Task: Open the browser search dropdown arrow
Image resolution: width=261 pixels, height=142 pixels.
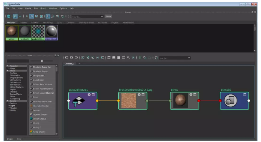Action: (x=102, y=16)
